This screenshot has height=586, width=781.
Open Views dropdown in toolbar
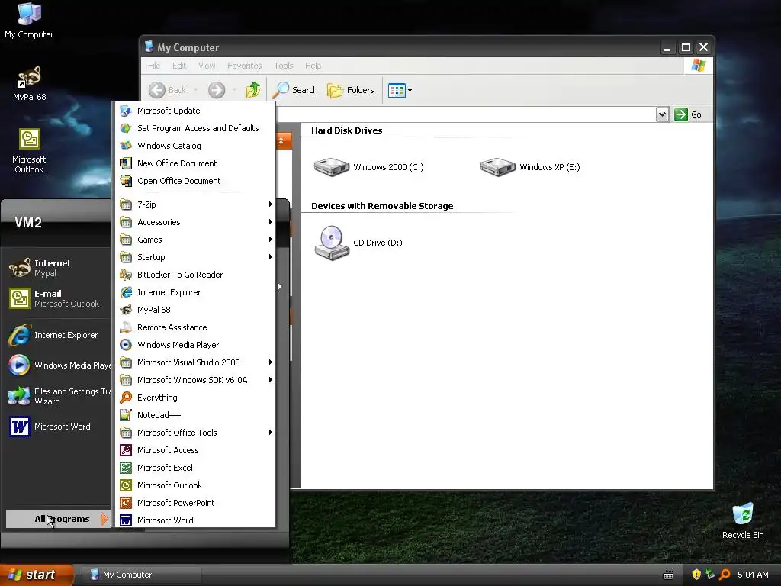[400, 90]
